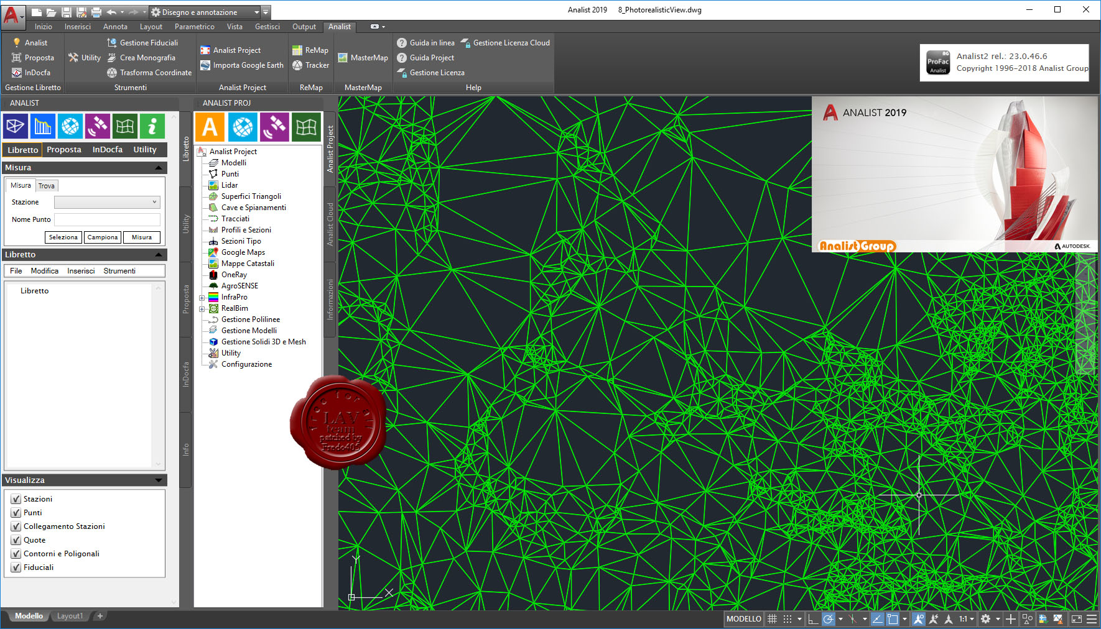Click the New file icon in quick access toolbar
Screen dimensions: 1101x629
pos(37,12)
